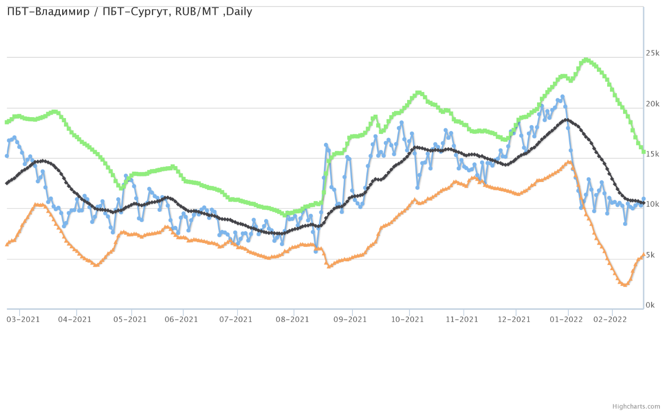Click the 25k y-axis label

click(x=653, y=53)
